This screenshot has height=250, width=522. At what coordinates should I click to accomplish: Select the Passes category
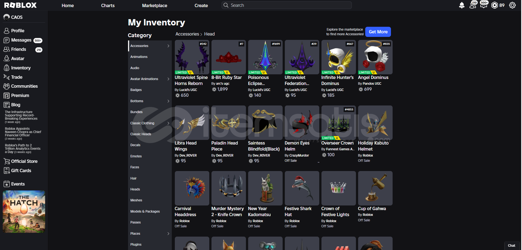[x=150, y=222]
